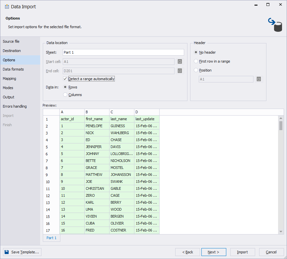The image size is (287, 259).
Task: Click the Data Import window title icon
Action: click(7, 7)
